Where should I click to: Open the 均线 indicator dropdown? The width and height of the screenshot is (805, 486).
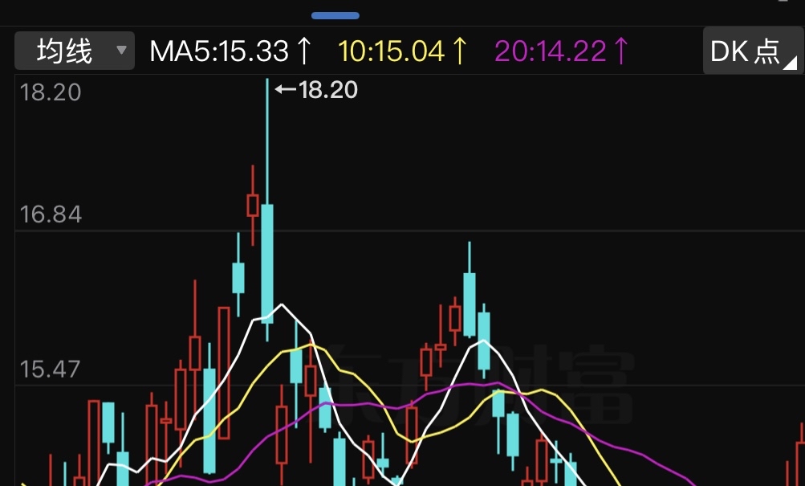click(75, 51)
